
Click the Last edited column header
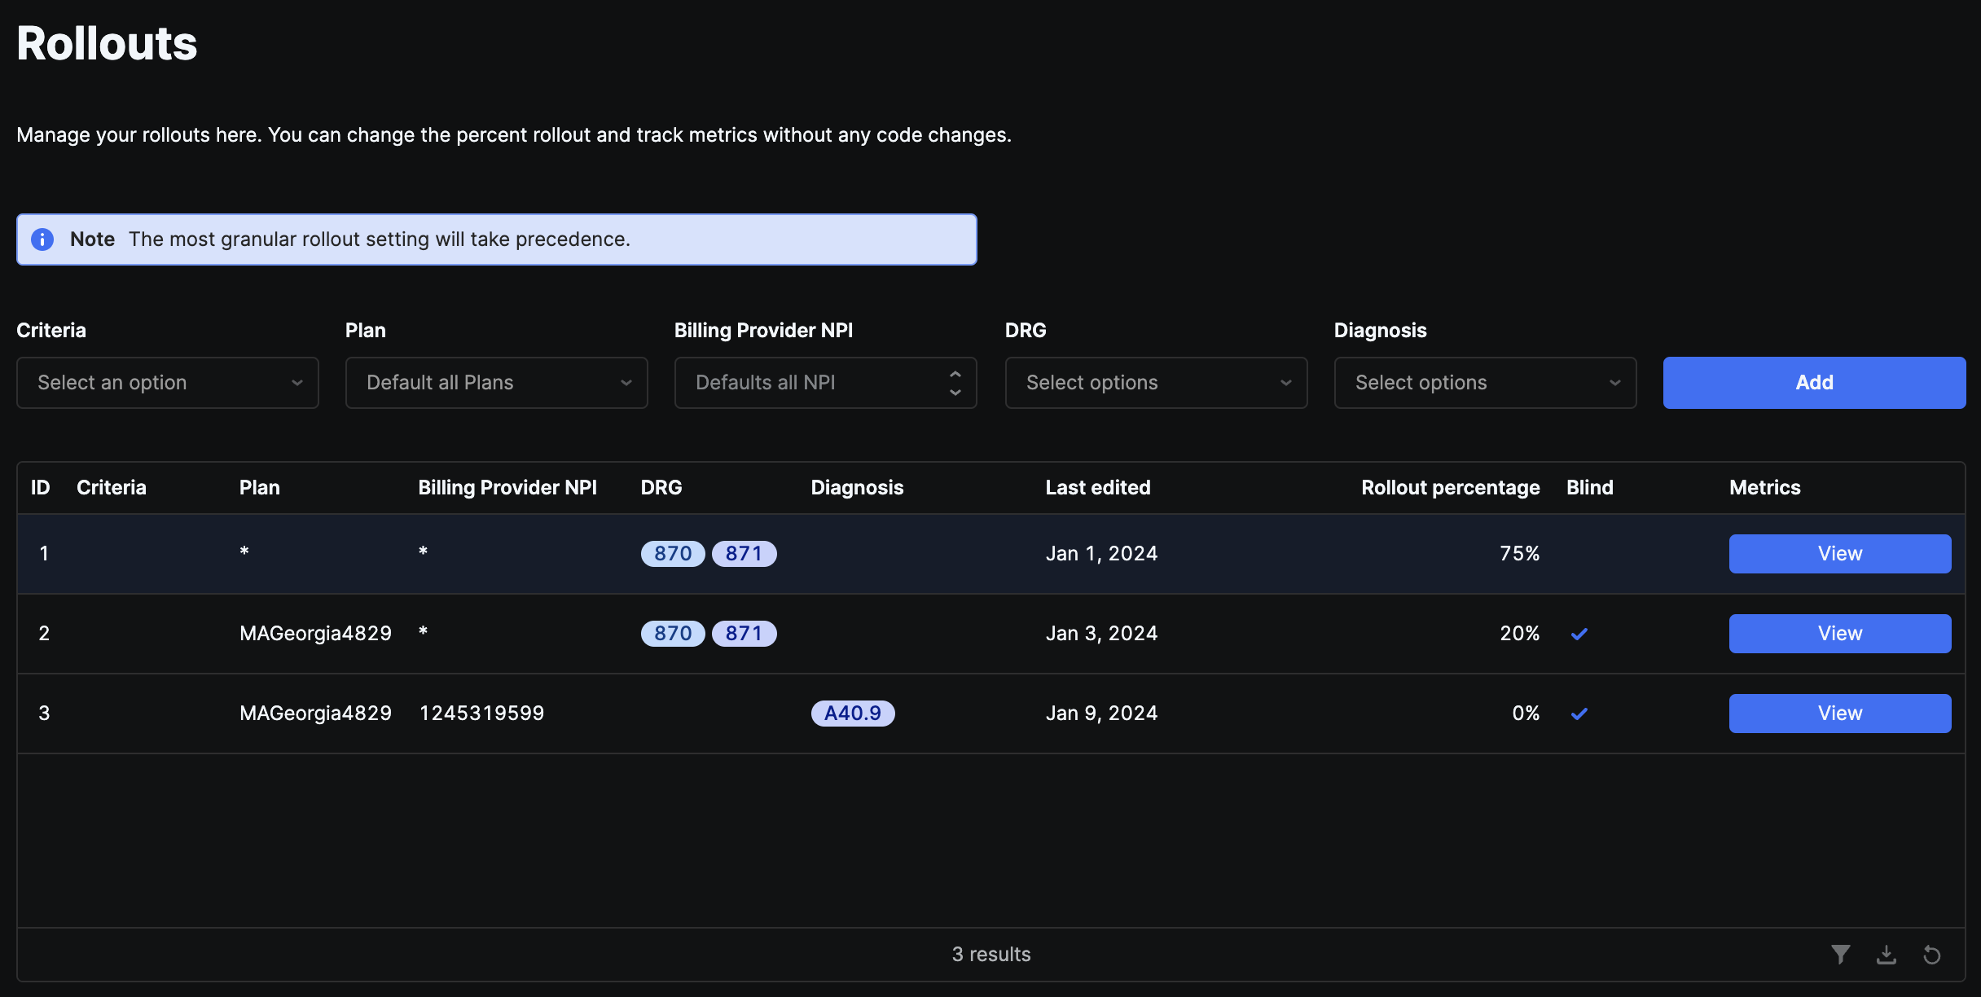[x=1097, y=487]
